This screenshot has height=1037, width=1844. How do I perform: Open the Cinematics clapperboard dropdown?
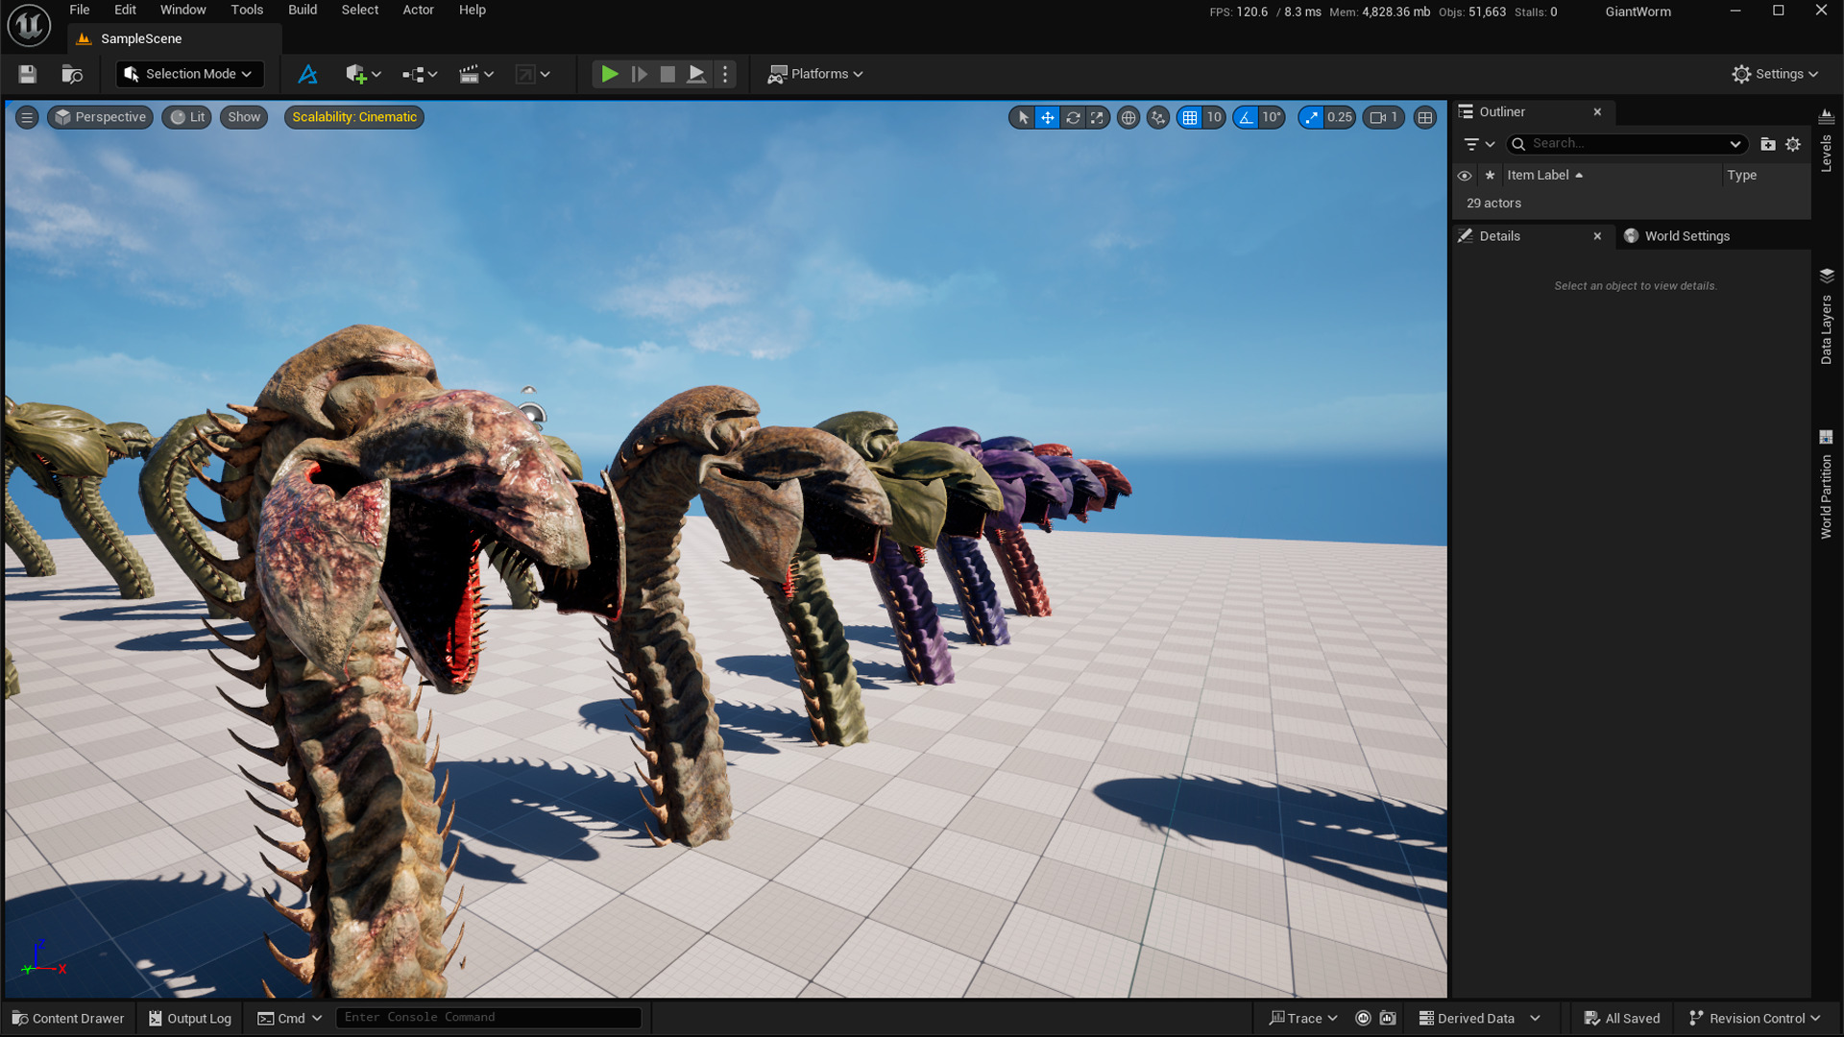pos(476,74)
